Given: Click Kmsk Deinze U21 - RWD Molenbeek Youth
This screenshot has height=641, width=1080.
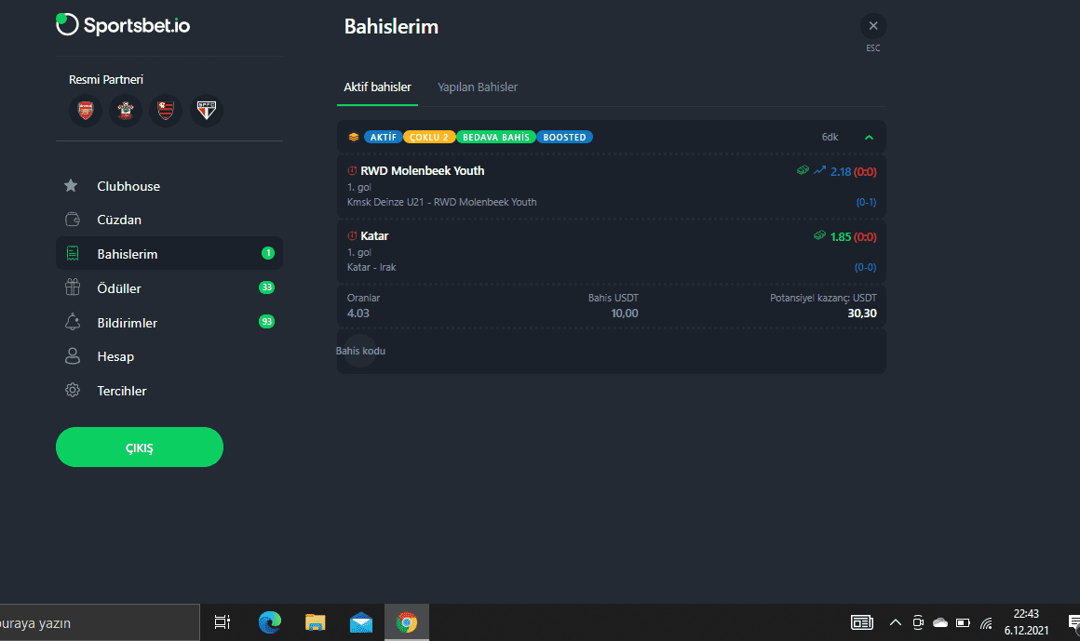Looking at the screenshot, I should coord(441,202).
